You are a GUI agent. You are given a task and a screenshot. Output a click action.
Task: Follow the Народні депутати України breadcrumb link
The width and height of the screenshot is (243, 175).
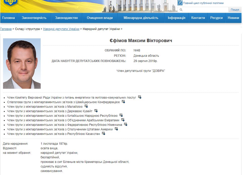pos(61,29)
